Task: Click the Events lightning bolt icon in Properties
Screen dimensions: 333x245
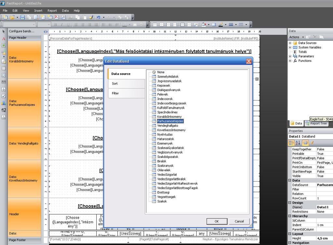Action: (312, 143)
